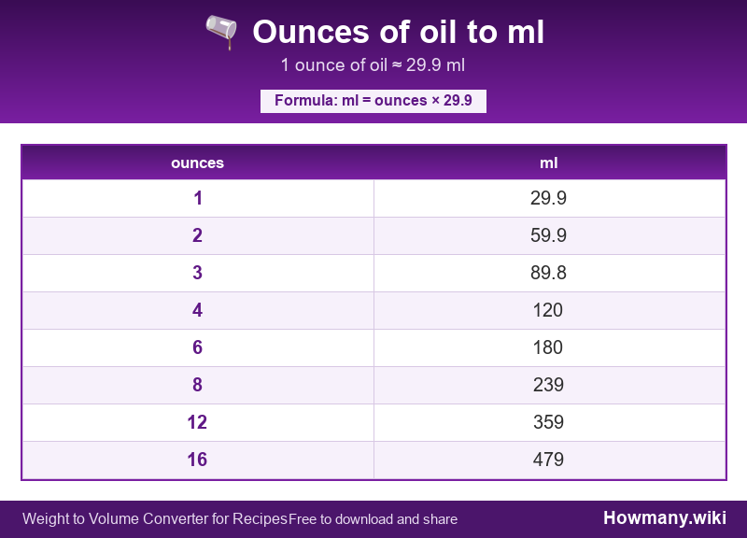Click the ml value 479
747x538 pixels.
point(549,460)
